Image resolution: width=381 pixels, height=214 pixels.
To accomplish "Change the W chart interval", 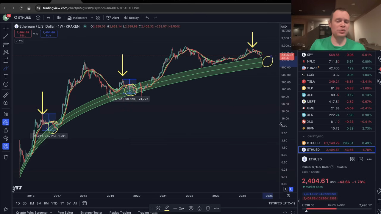I will pos(49,18).
